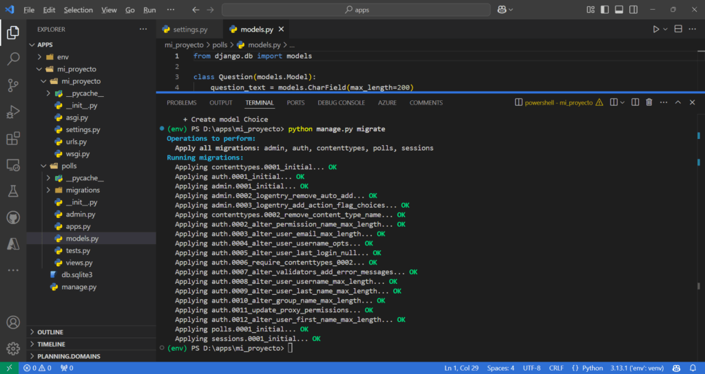Toggle Secondary Side Bar visibility
This screenshot has height=374, width=705.
pyautogui.click(x=633, y=10)
